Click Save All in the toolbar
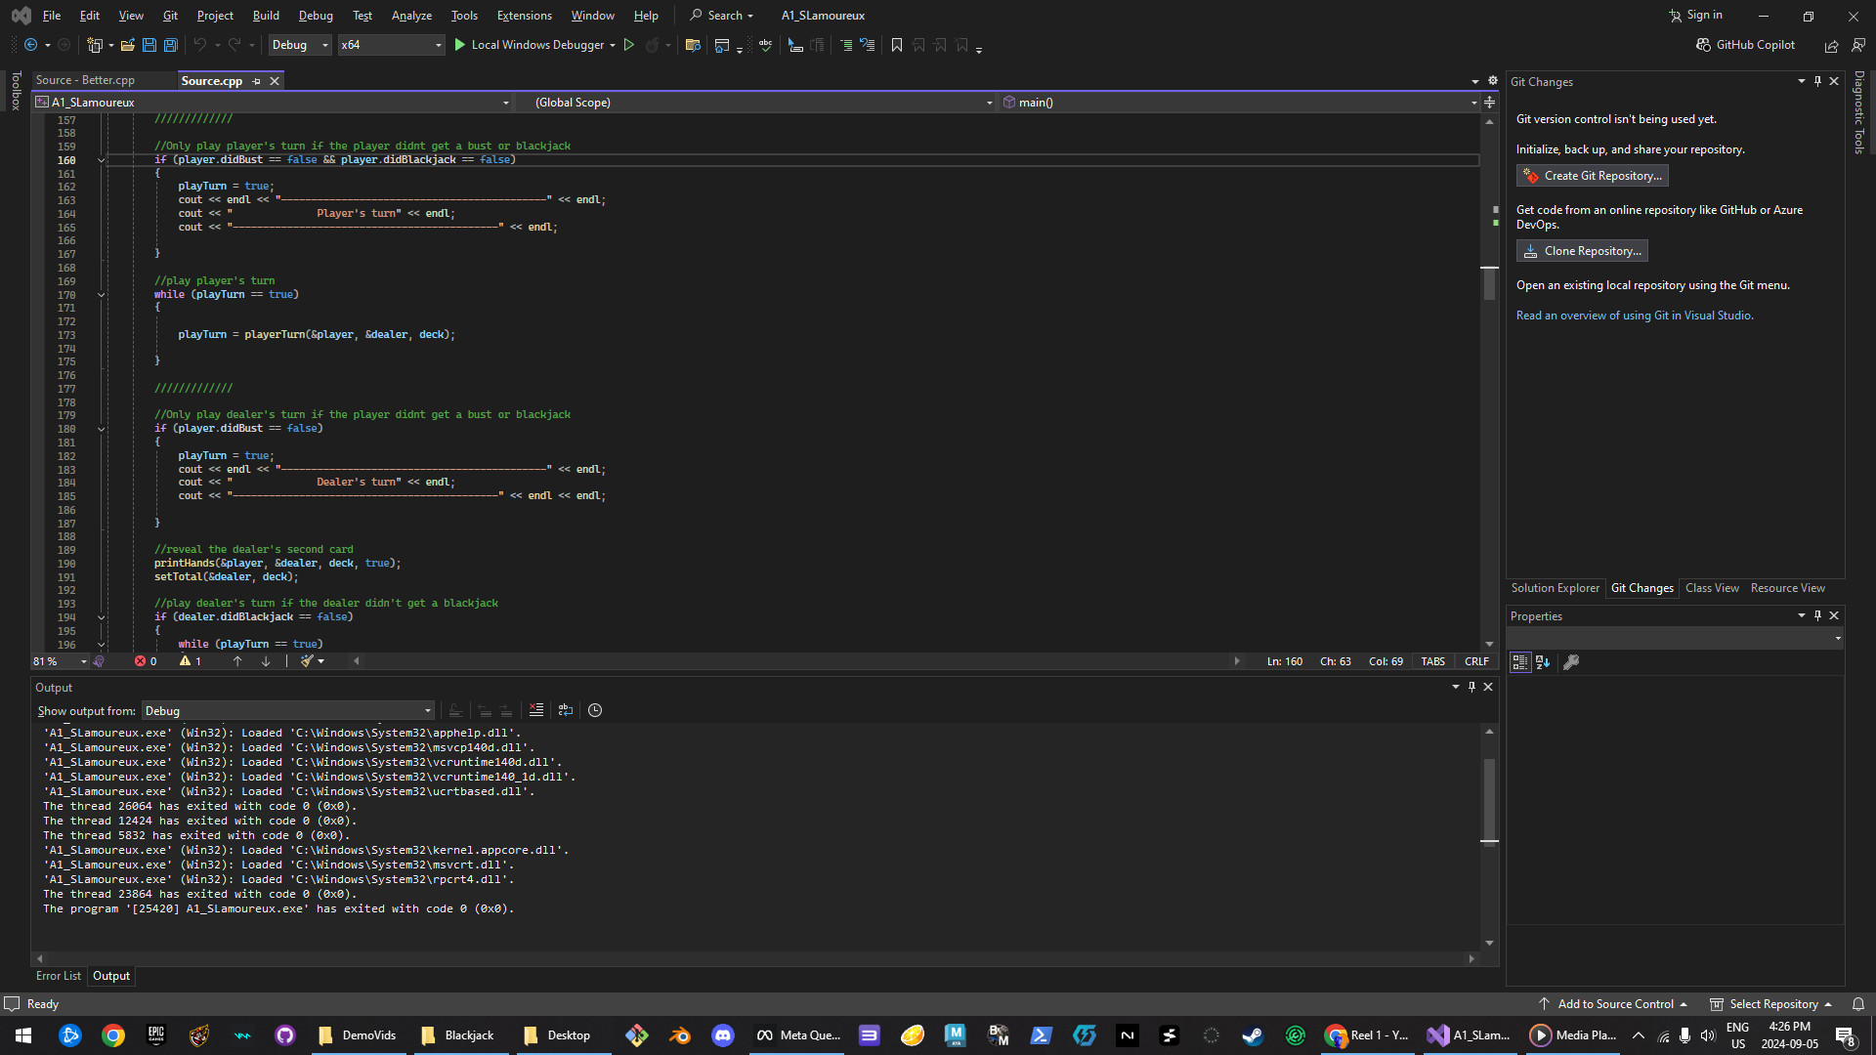 (x=171, y=45)
